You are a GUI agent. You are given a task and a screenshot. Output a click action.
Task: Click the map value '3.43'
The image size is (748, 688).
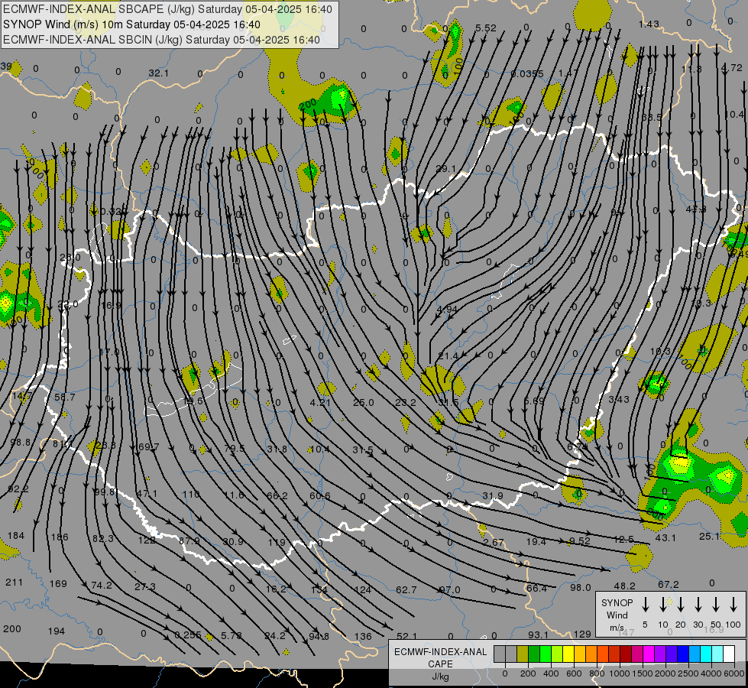click(x=619, y=399)
